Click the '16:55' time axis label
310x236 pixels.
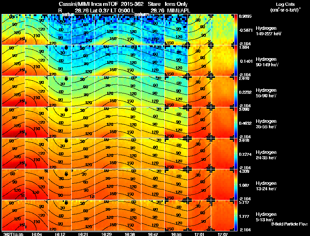pyautogui.click(x=176, y=234)
